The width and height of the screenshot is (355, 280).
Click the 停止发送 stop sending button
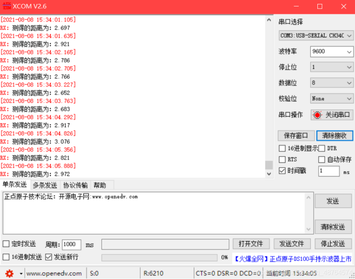tap(333, 244)
